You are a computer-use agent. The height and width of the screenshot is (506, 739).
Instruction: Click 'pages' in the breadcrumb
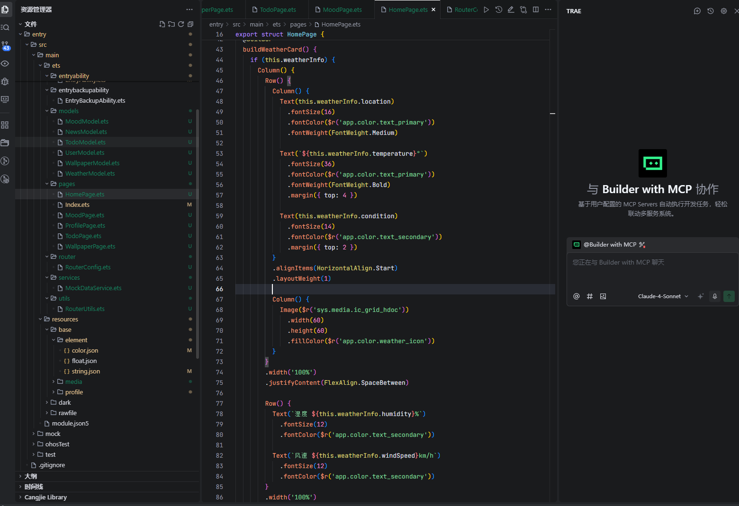298,25
